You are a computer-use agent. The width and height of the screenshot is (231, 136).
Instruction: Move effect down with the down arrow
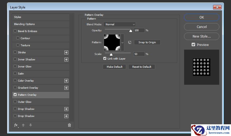pos(30,125)
